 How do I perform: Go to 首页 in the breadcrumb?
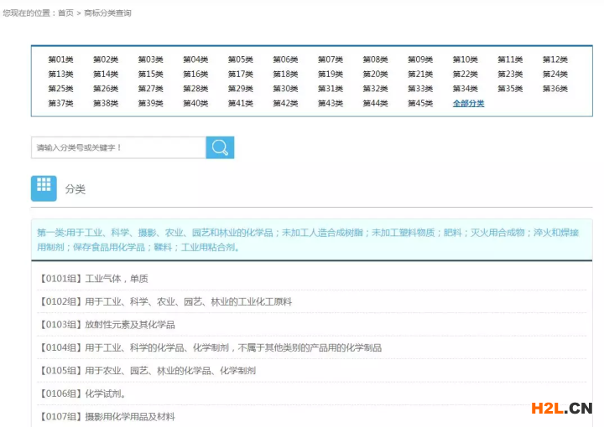coord(65,13)
